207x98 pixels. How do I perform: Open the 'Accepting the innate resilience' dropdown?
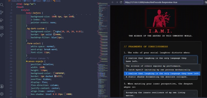pyautogui.click(x=161, y=94)
